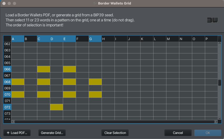The height and width of the screenshot is (139, 224).
Task: Select row header 066
Action: coord(7,69)
